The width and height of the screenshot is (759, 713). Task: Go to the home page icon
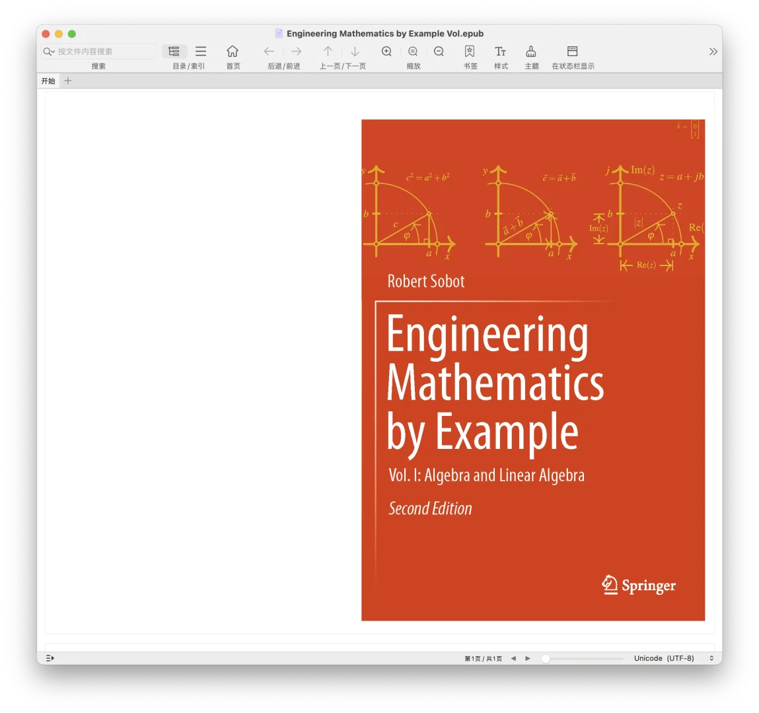pos(233,51)
